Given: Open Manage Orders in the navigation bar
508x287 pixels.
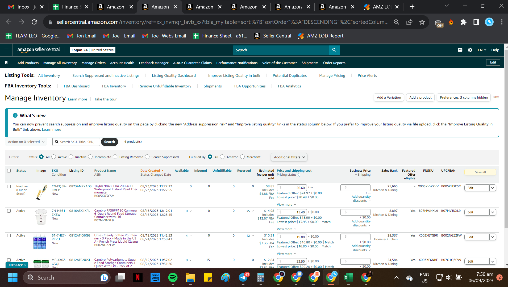Looking at the screenshot, I should pos(93,63).
